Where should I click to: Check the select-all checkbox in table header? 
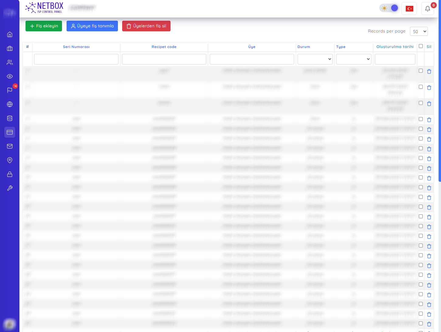421,46
